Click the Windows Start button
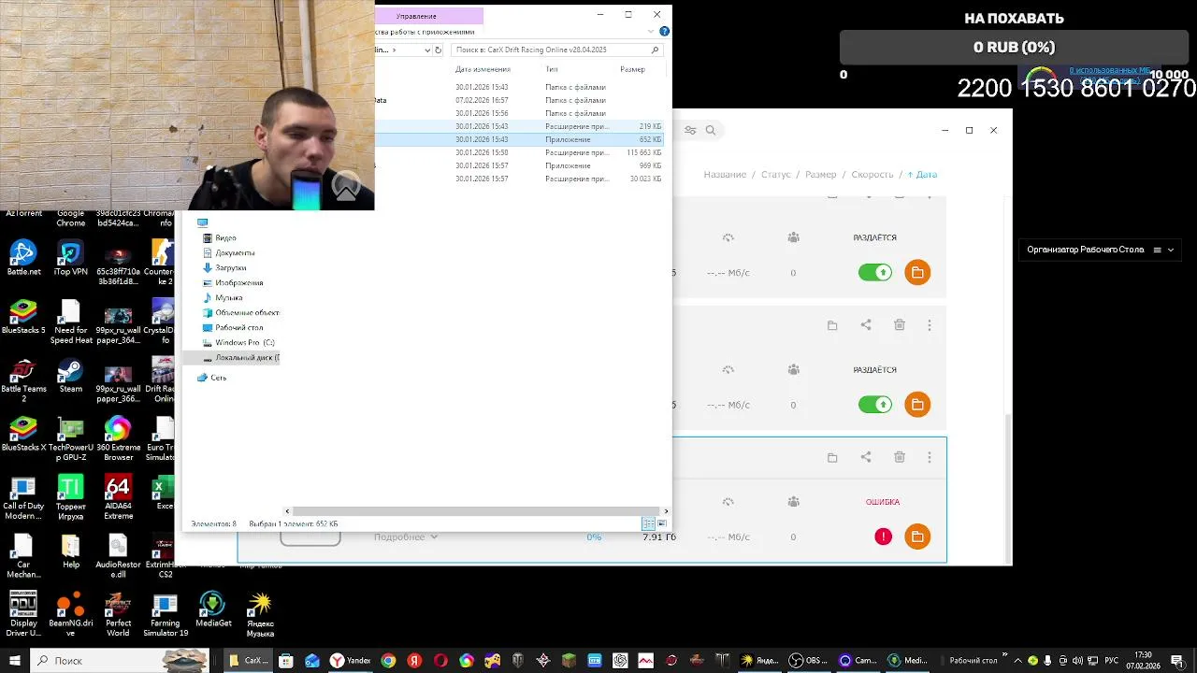 click(x=14, y=660)
